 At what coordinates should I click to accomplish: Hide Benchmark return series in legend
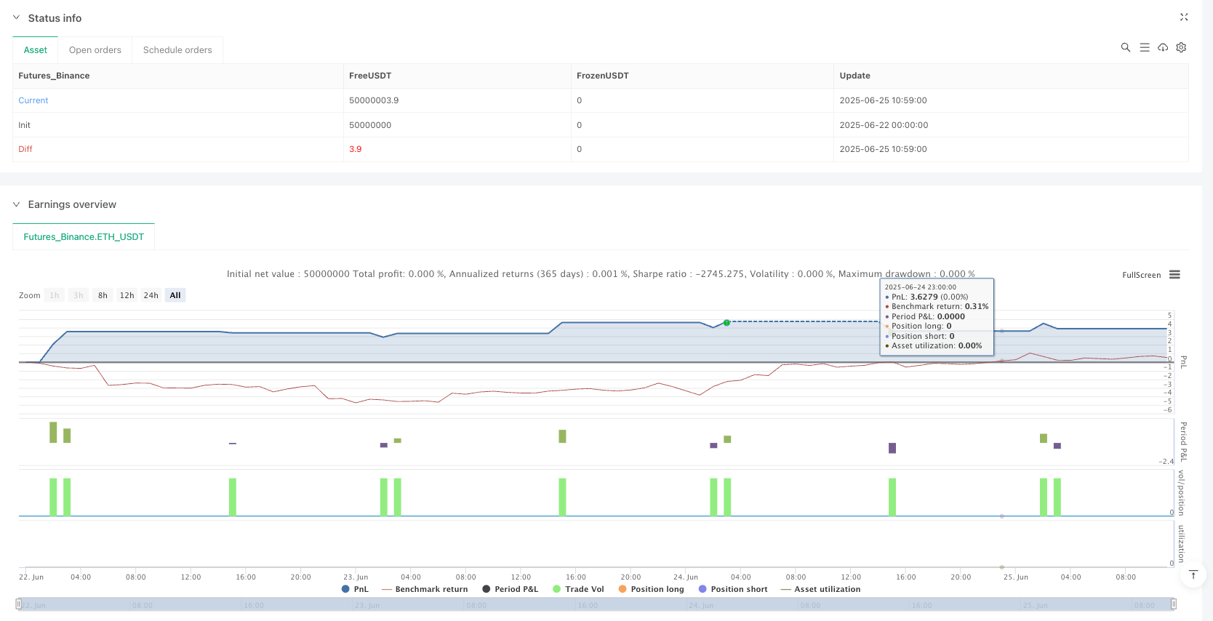(x=425, y=589)
